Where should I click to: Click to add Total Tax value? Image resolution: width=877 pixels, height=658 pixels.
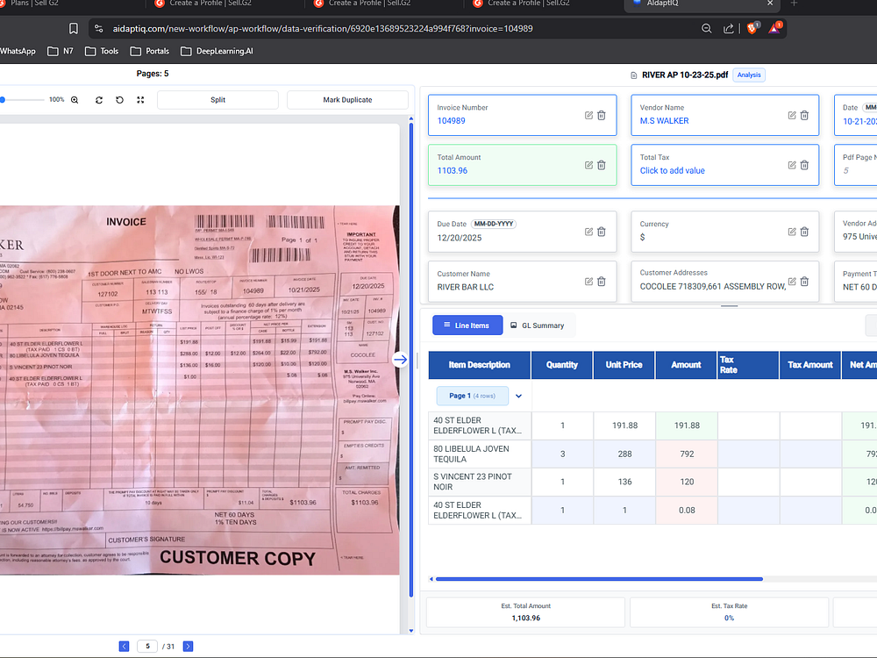672,171
